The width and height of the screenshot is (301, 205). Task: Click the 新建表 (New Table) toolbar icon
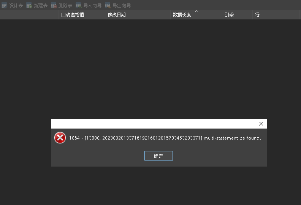29,5
